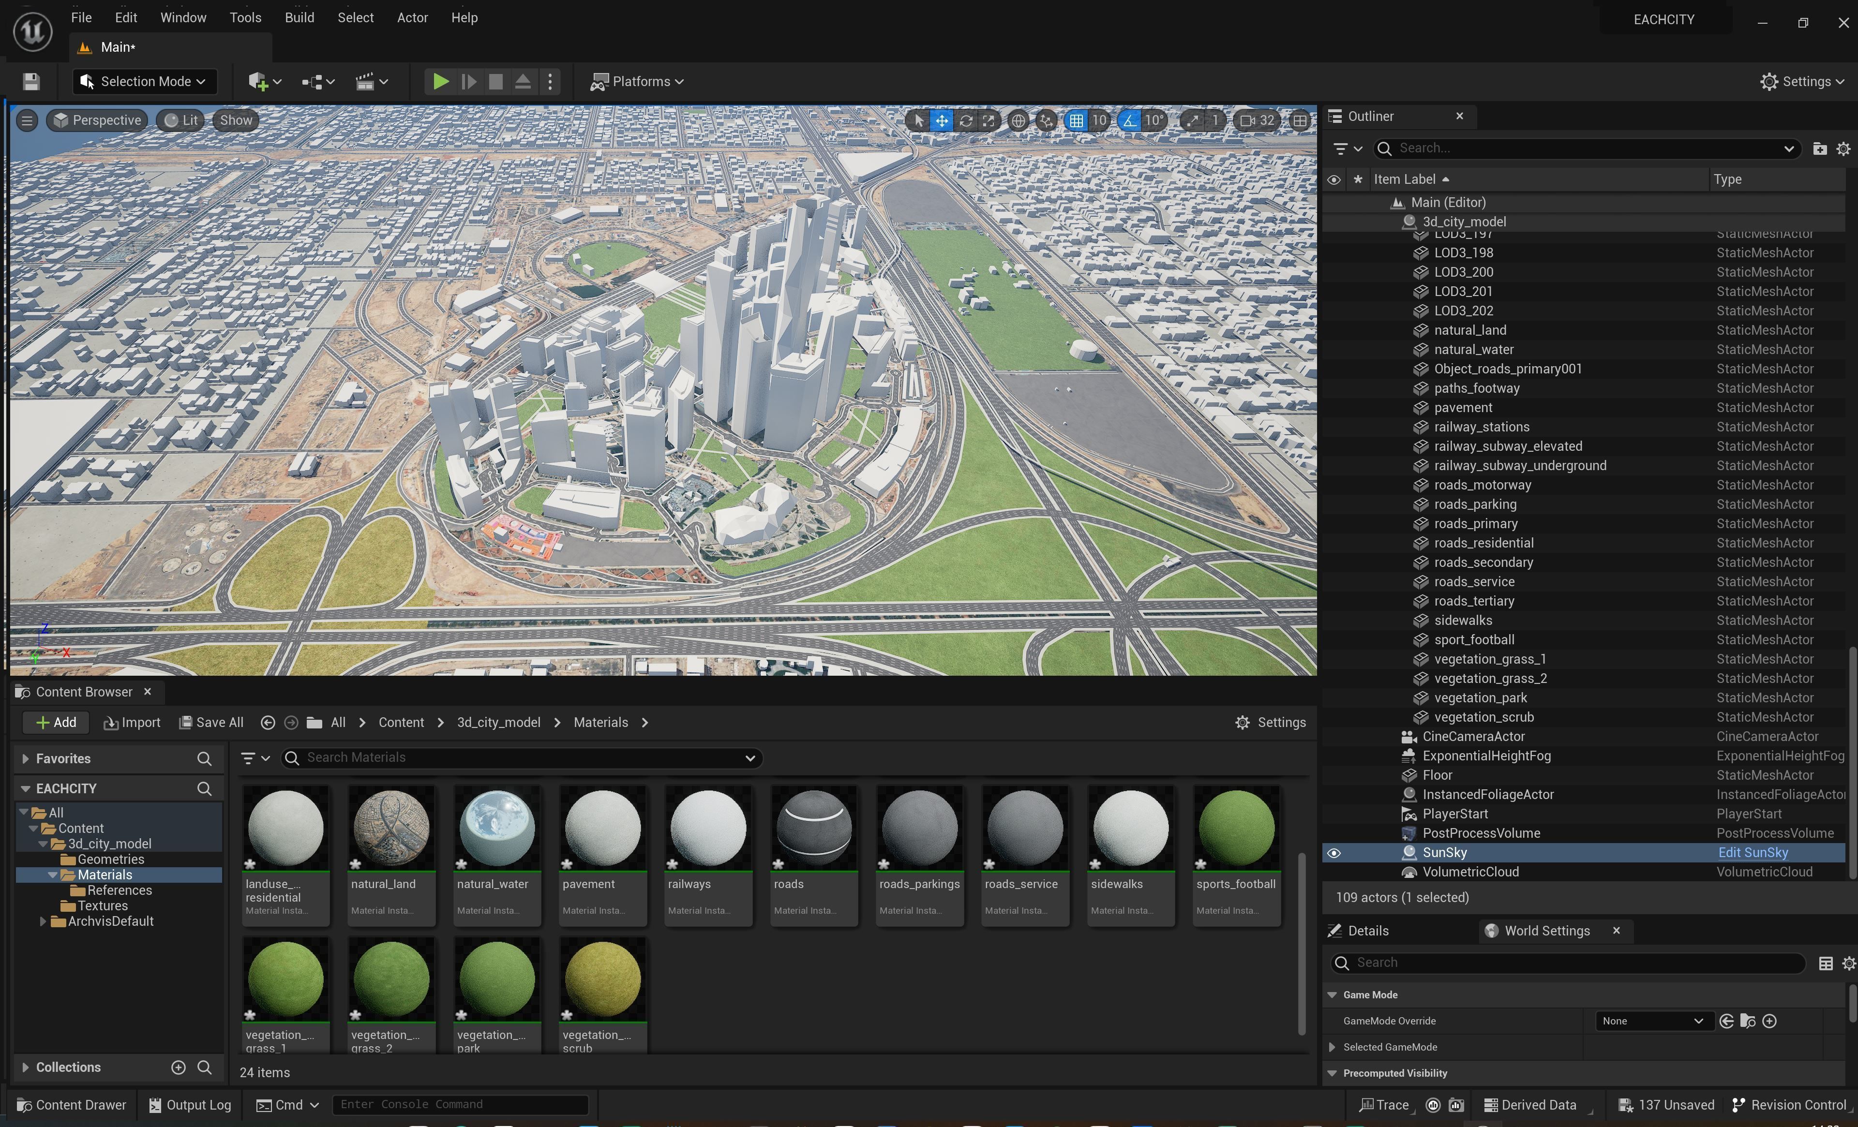
Task: Activate the rotate gizmo tool in viewport
Action: click(x=965, y=120)
